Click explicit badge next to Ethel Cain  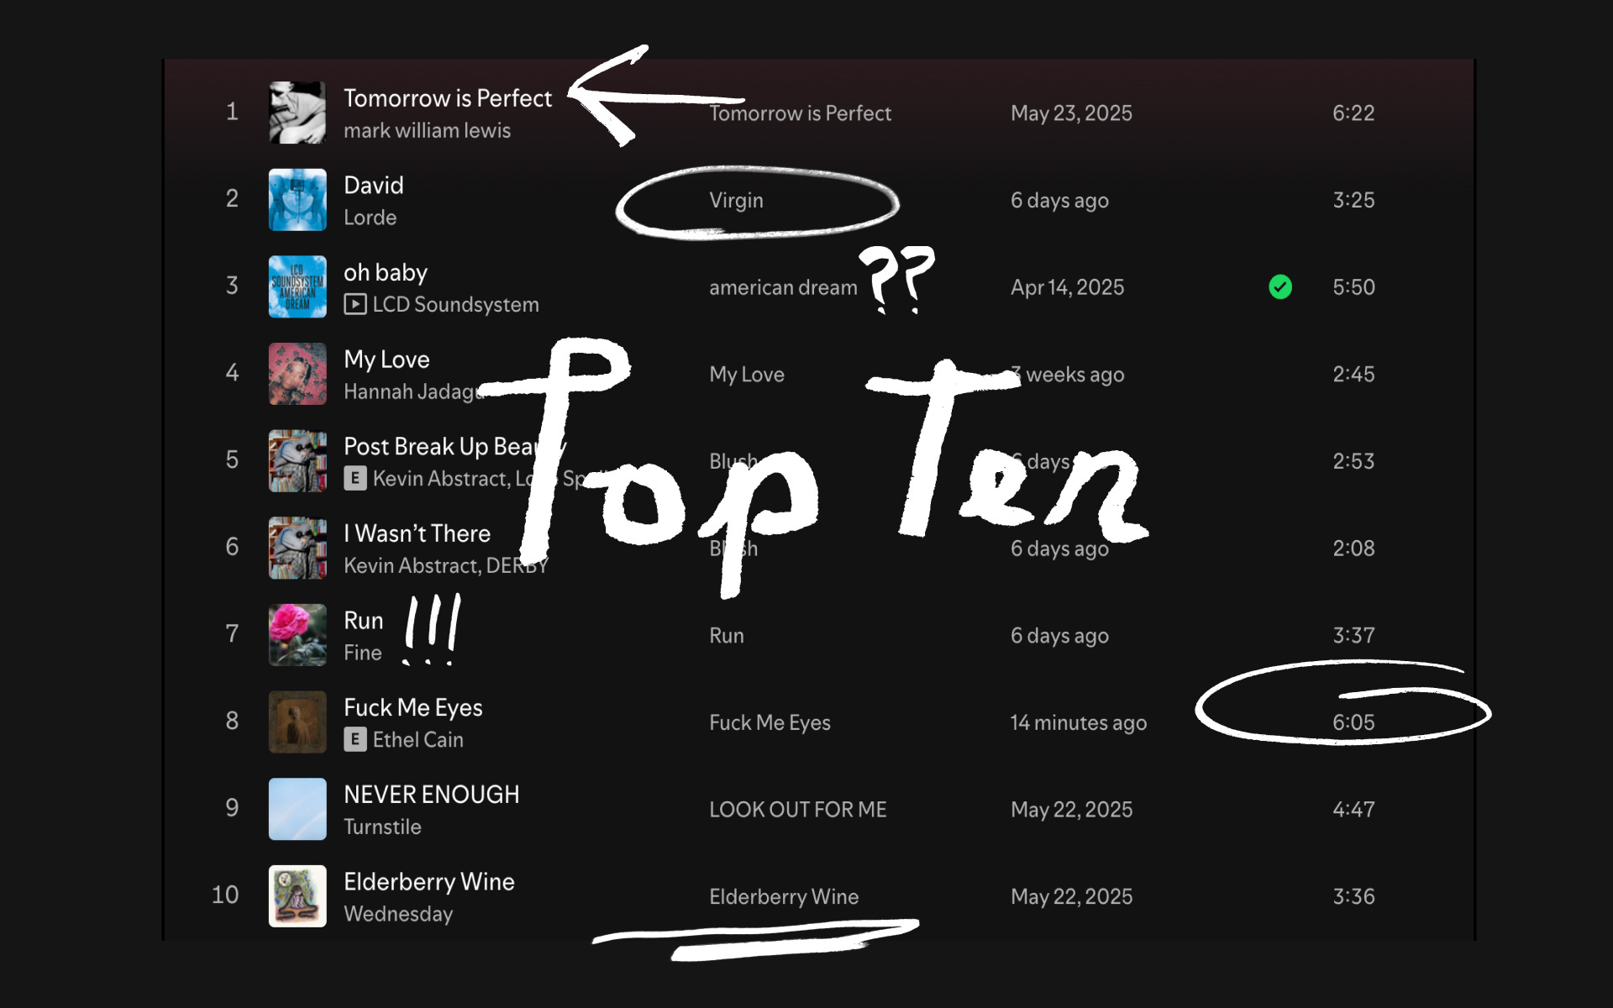click(x=355, y=739)
